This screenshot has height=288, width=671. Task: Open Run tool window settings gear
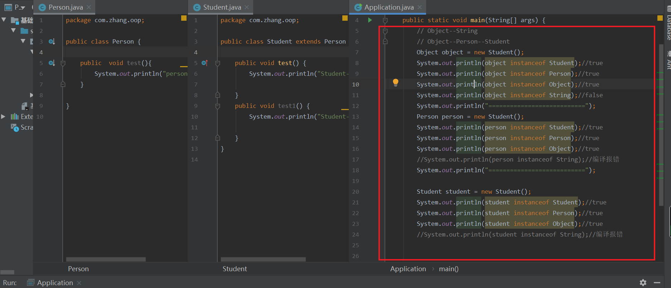point(643,283)
